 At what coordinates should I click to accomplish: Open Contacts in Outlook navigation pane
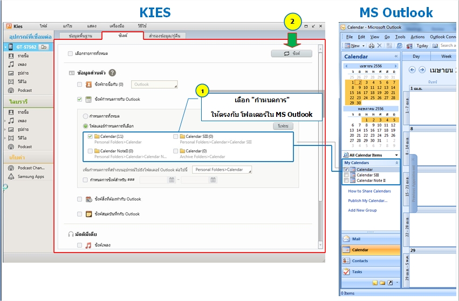pos(371,261)
